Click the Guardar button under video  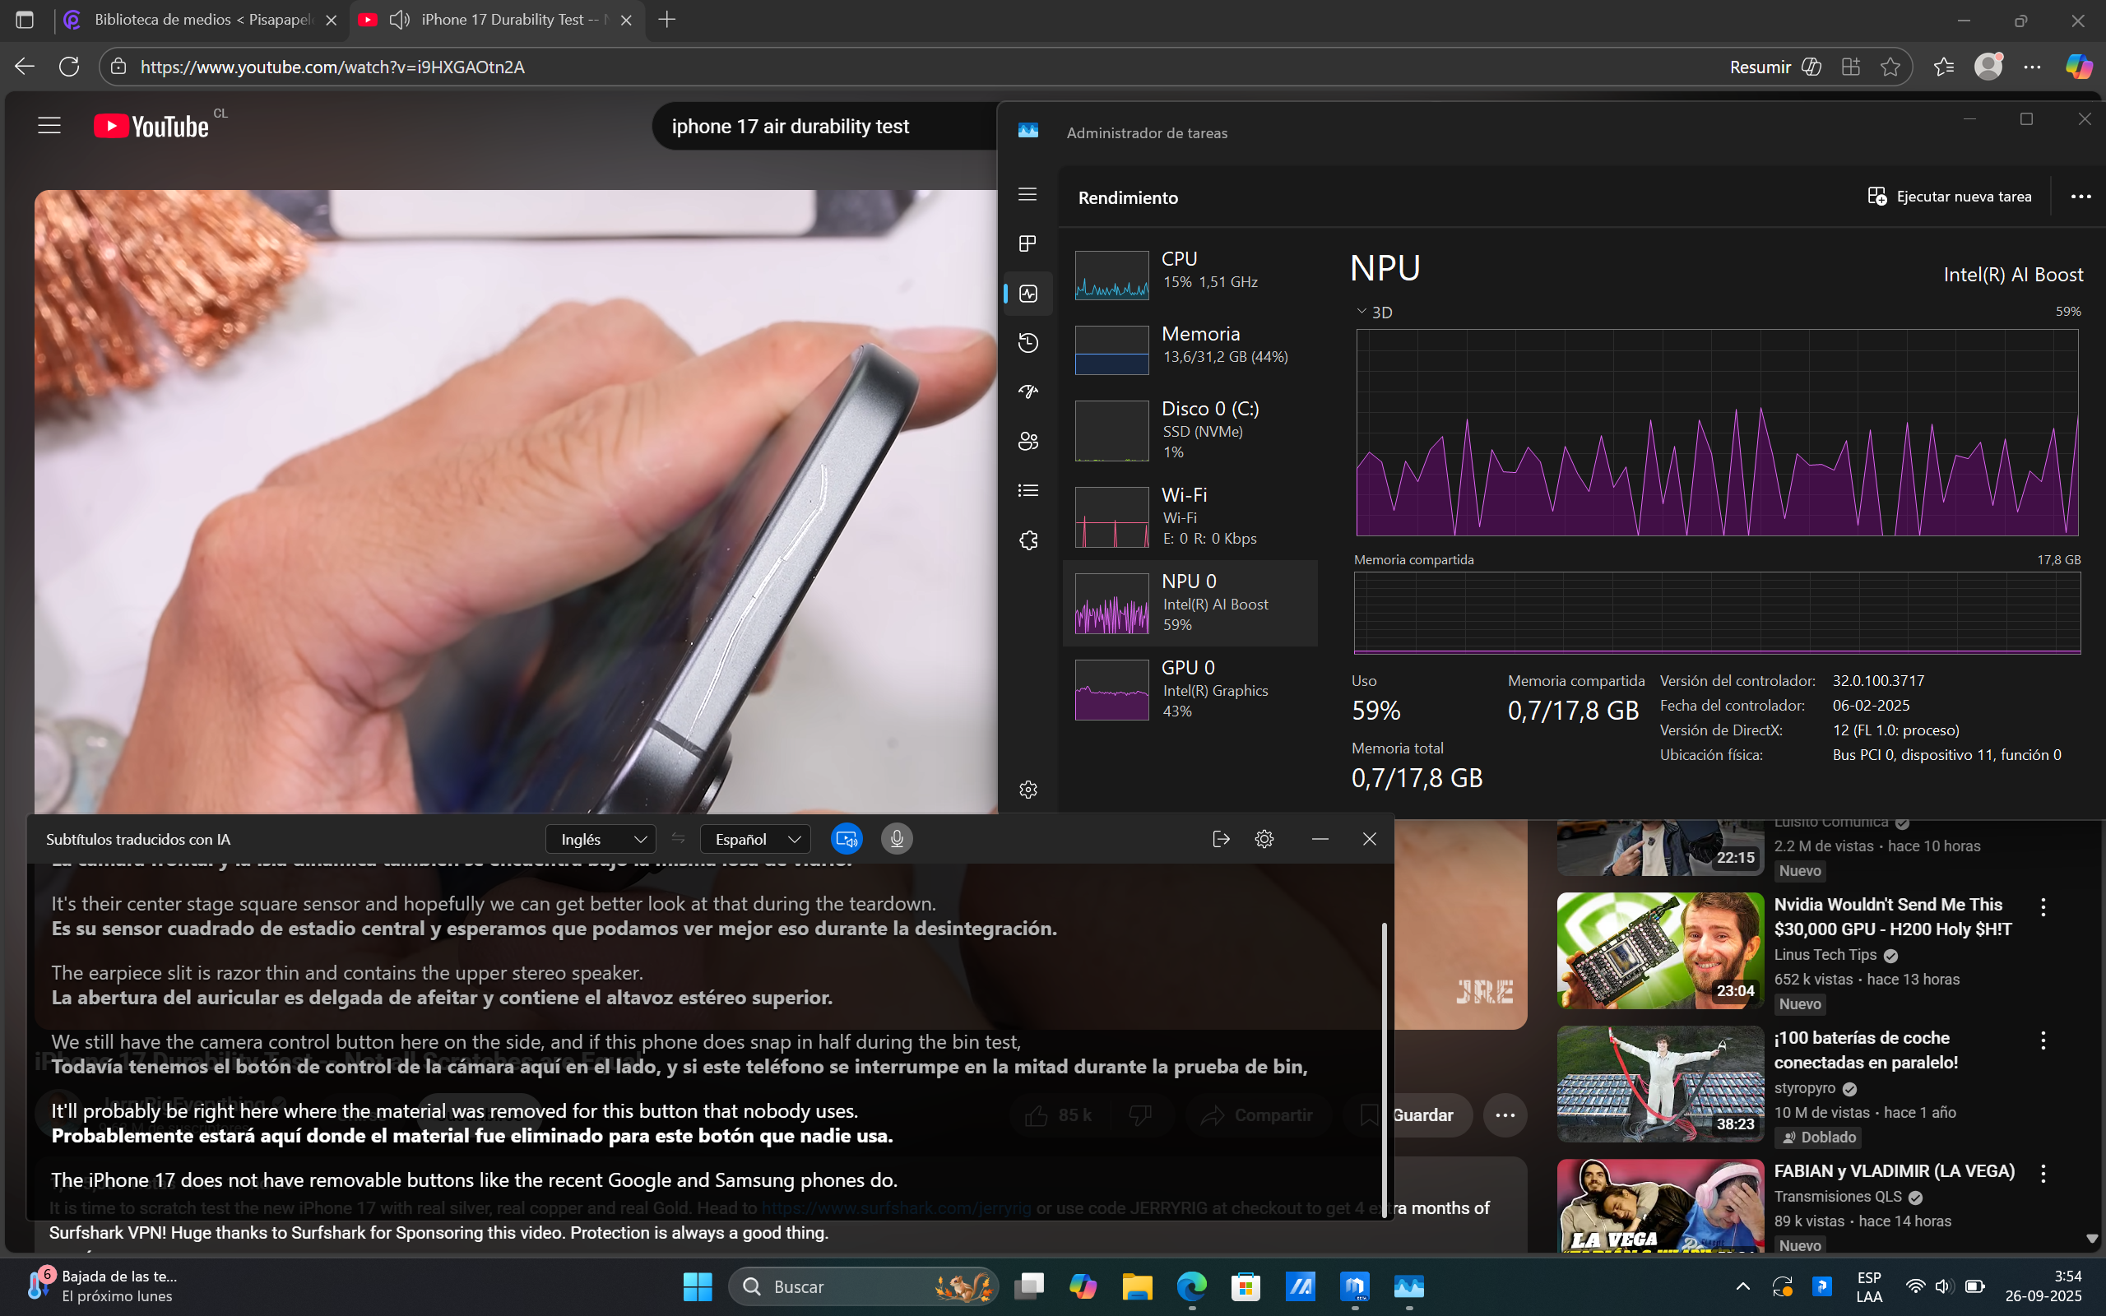(1422, 1115)
